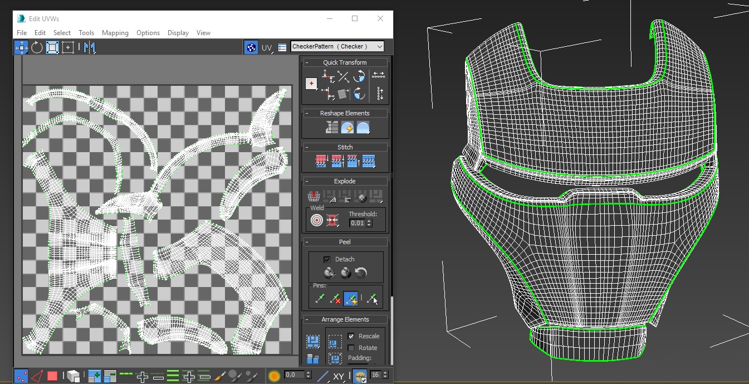Select the Freeform mode tool

(x=68, y=47)
